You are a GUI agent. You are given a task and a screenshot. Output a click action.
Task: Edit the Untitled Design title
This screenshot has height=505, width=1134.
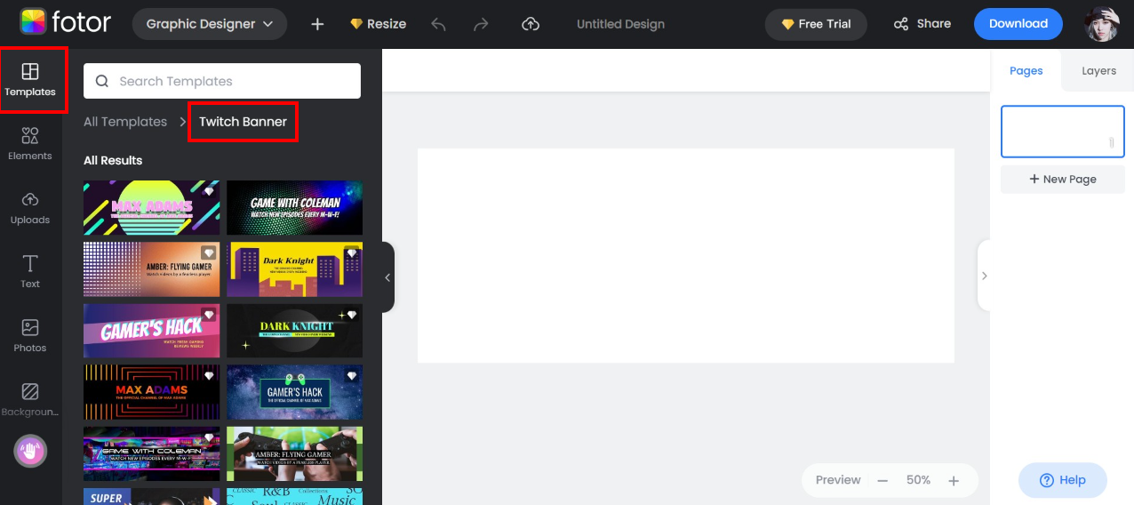[620, 24]
